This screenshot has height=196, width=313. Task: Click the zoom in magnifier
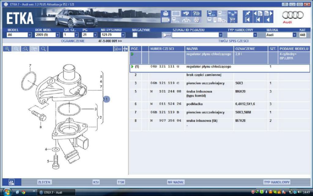[x=7, y=49]
